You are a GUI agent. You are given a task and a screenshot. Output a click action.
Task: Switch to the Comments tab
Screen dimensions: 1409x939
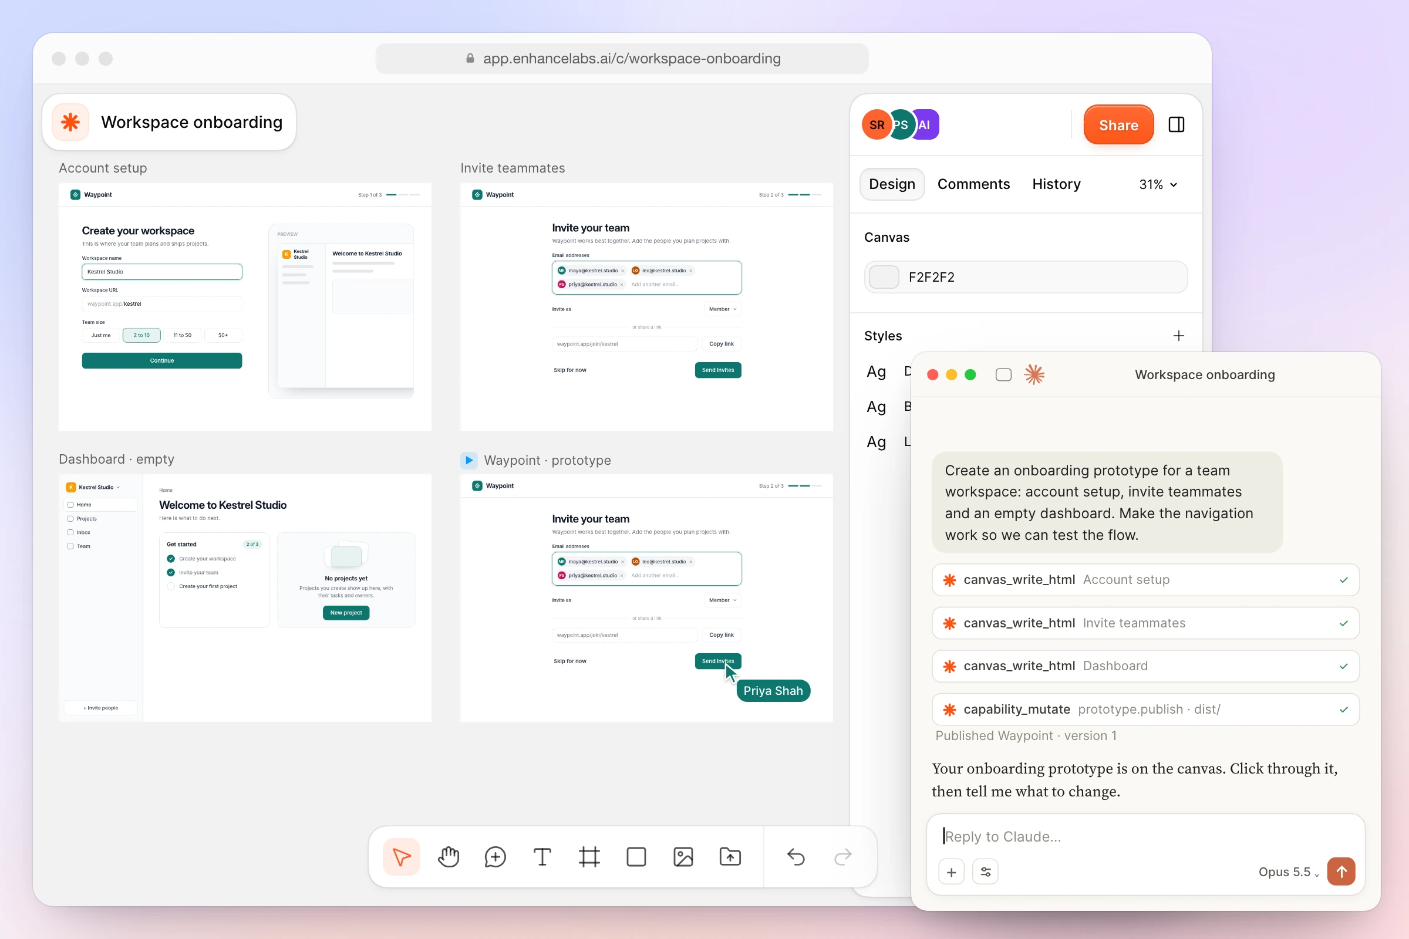point(973,184)
